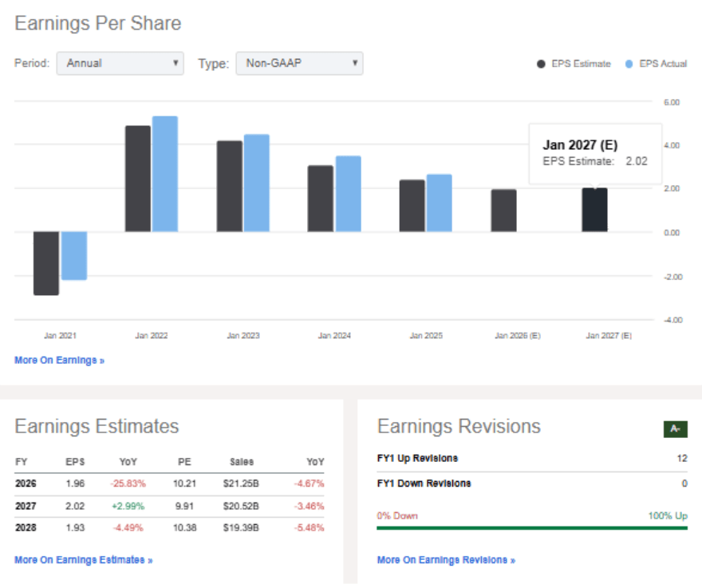
Task: Open More On Earnings Revisions link
Action: (x=443, y=559)
